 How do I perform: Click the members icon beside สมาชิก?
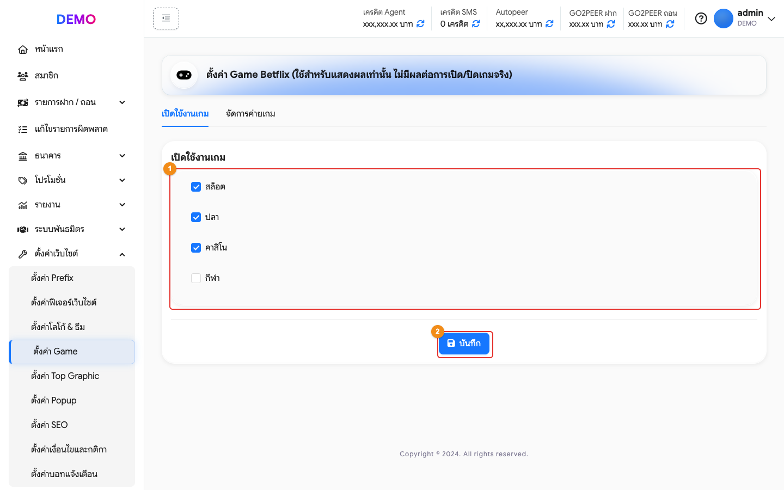pyautogui.click(x=23, y=76)
